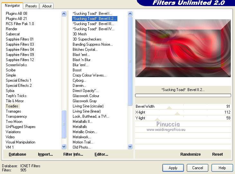Select the 3D Supercheckers filter
This screenshot has width=235, height=174.
87,39
